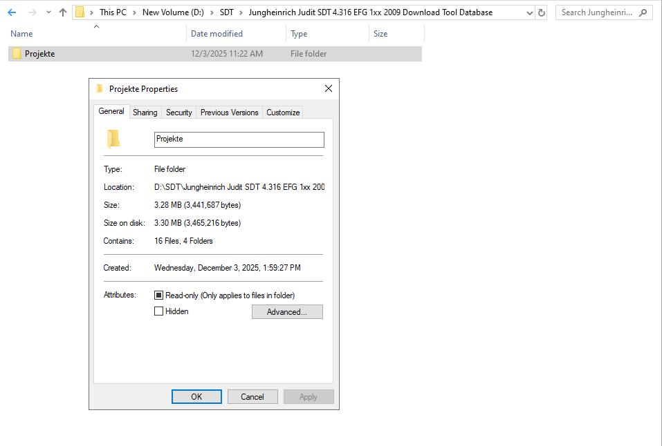Expand chevron after This PC breadcrumb

[134, 12]
